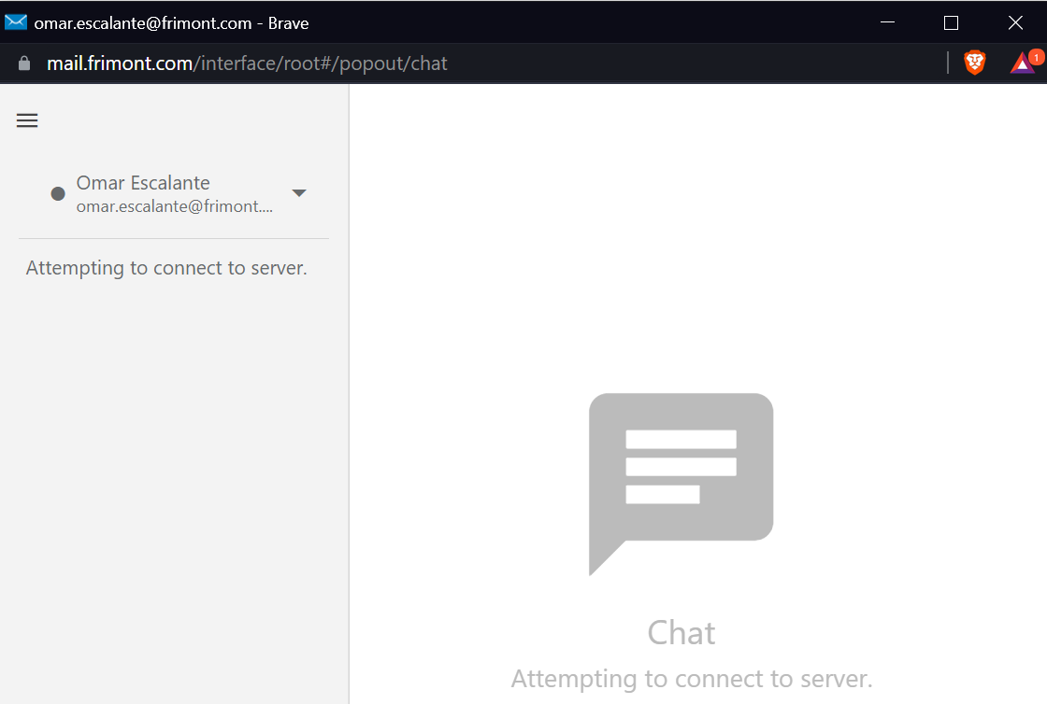This screenshot has width=1047, height=704.
Task: View site info via the padlock icon
Action: pos(24,63)
